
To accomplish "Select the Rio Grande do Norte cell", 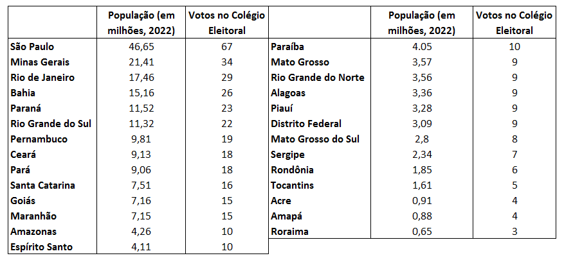I will (x=318, y=78).
